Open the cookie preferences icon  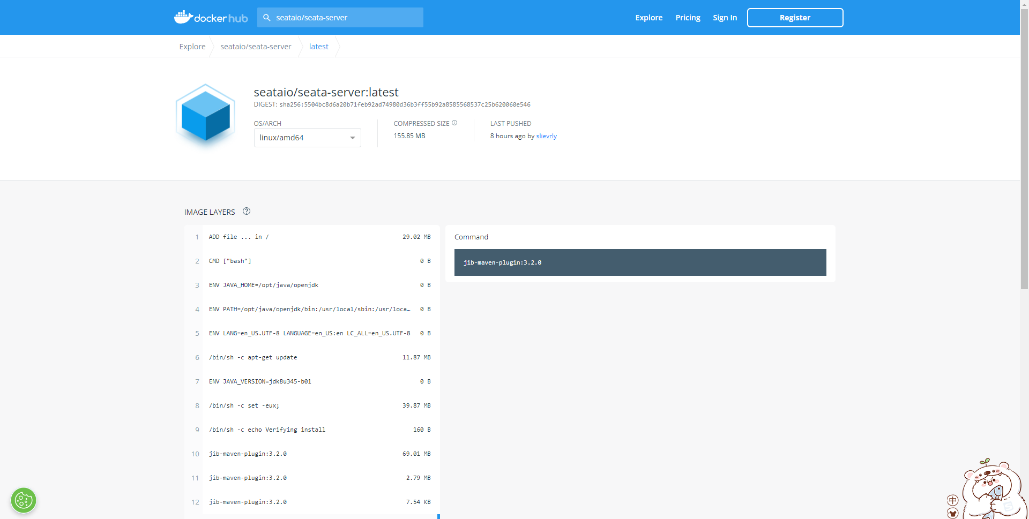[x=24, y=501]
